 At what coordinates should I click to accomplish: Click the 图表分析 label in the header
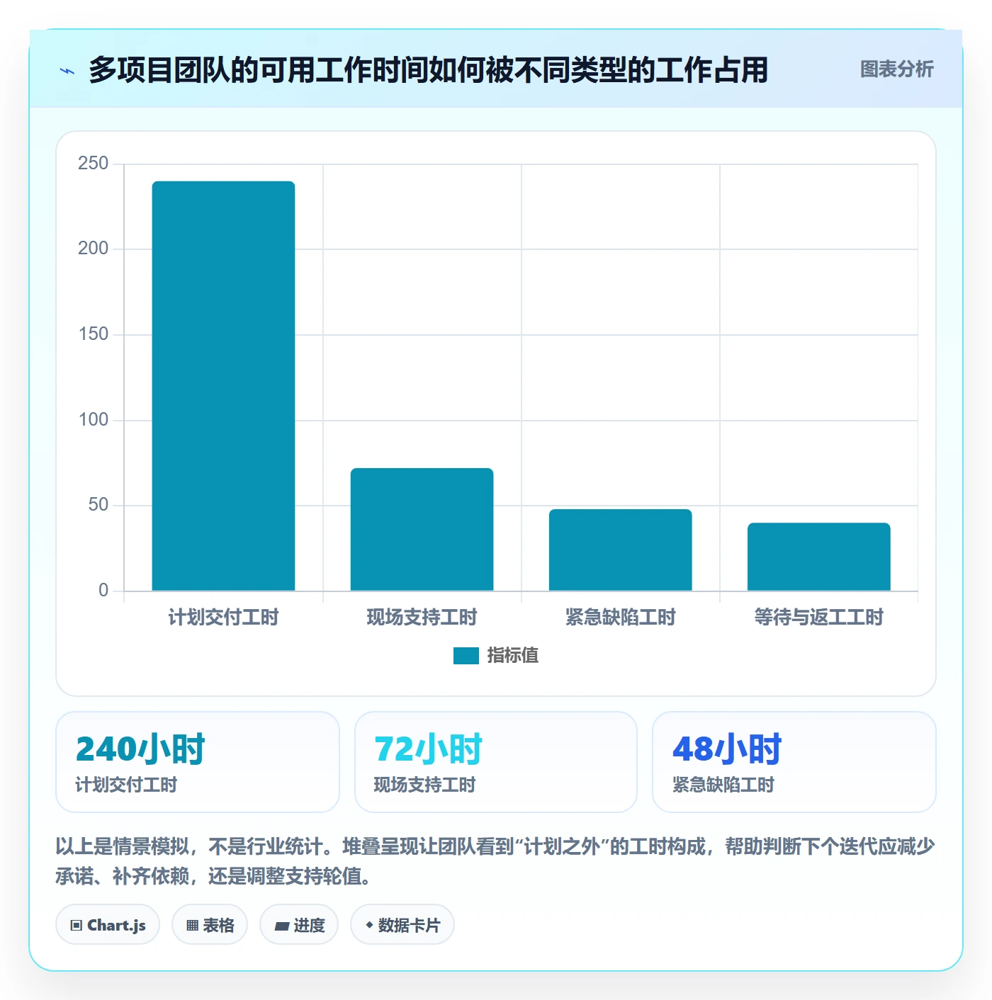896,69
